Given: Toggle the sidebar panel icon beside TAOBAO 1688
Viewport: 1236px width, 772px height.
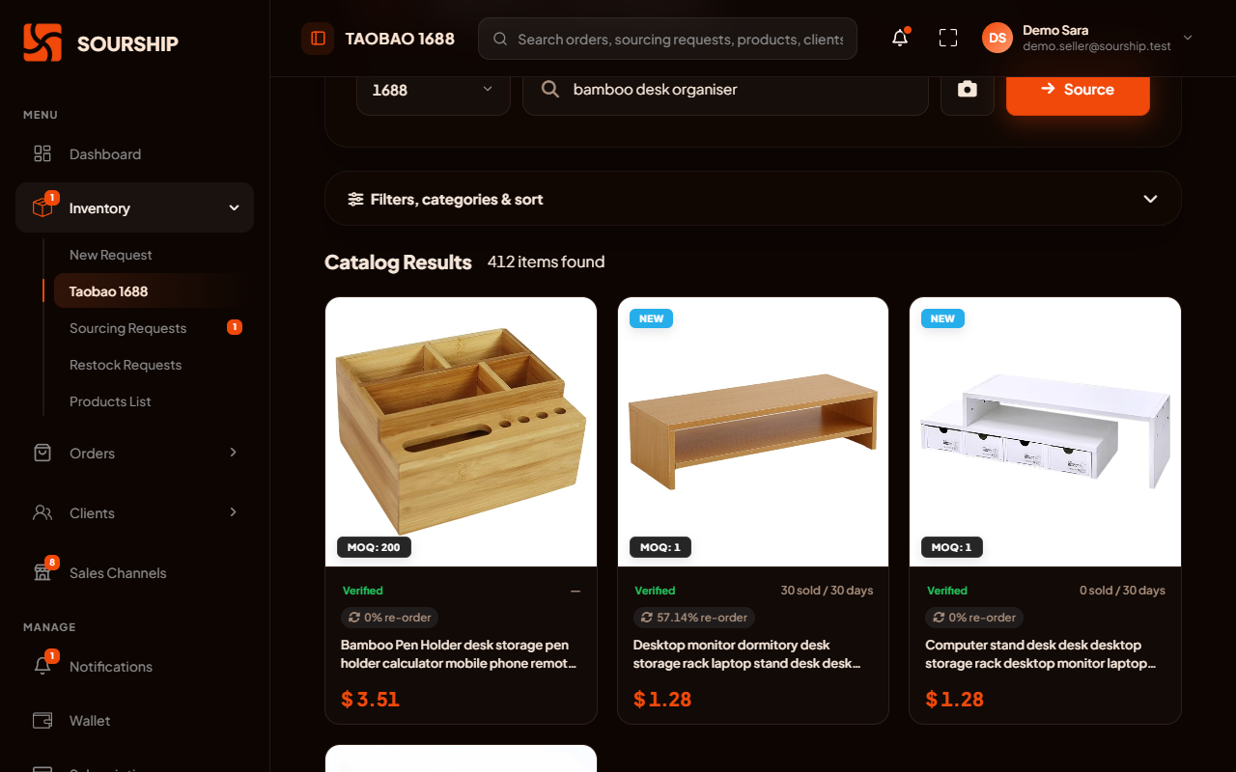Looking at the screenshot, I should point(318,39).
